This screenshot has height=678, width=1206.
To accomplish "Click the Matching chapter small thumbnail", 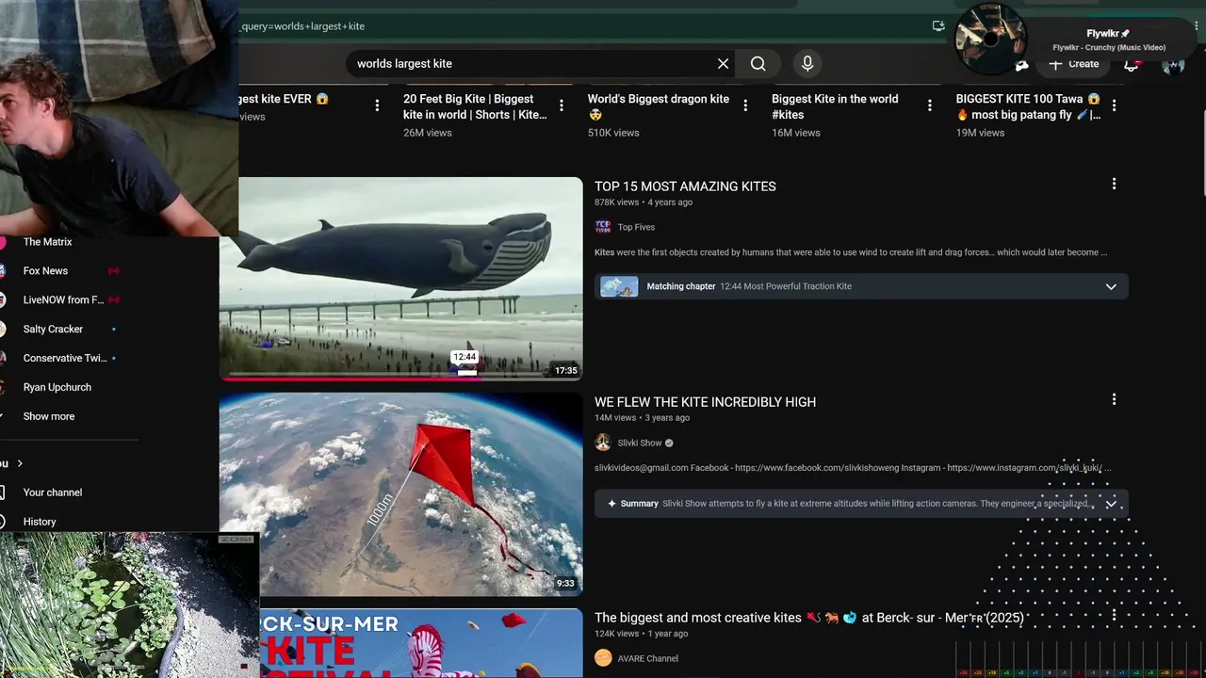I will pyautogui.click(x=619, y=286).
